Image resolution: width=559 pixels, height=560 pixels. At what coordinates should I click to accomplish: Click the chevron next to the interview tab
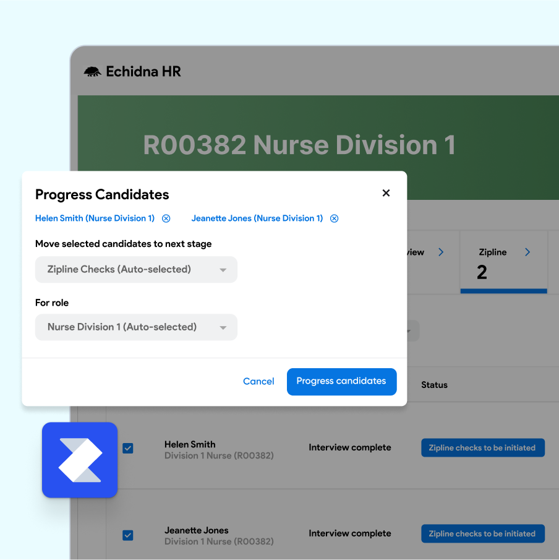click(441, 252)
